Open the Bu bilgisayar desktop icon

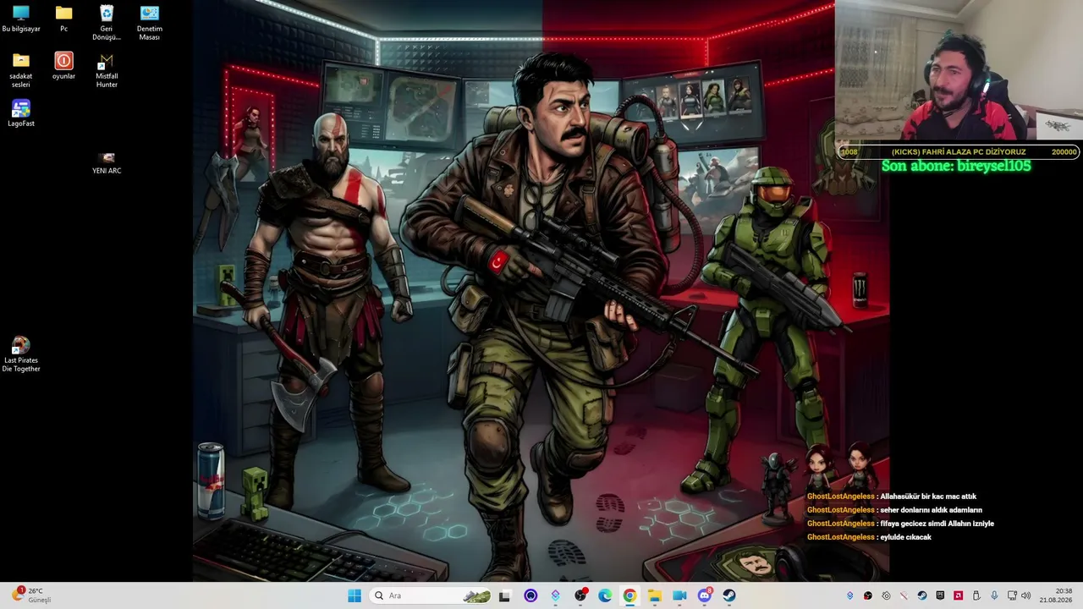pos(21,19)
